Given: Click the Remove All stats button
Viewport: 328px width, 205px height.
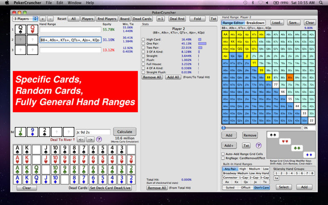Looking at the screenshot, I should 152,77.
